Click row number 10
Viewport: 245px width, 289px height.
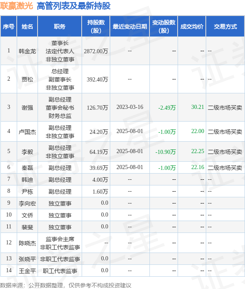pyautogui.click(x=9, y=215)
